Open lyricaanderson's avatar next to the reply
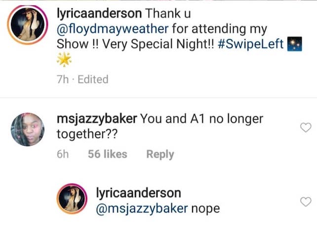 (x=72, y=199)
